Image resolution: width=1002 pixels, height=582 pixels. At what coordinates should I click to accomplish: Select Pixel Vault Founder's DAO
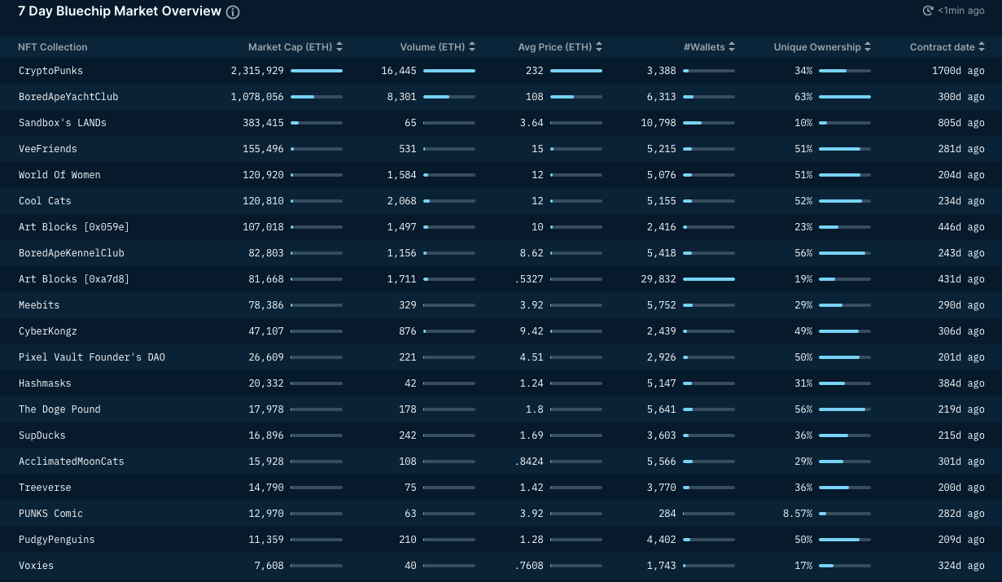coord(92,357)
